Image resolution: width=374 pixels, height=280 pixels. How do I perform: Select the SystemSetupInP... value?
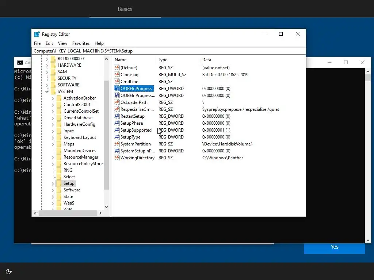tap(138, 151)
